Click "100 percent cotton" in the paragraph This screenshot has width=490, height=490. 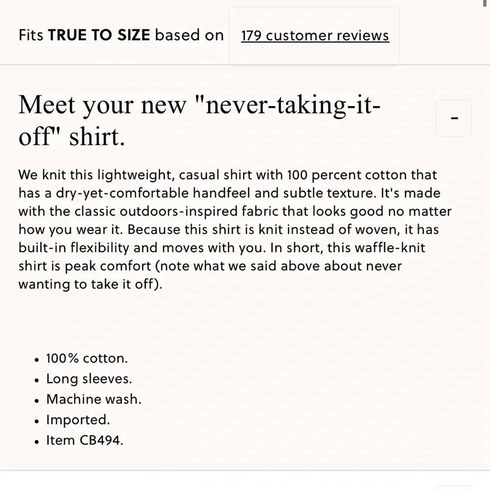point(346,175)
